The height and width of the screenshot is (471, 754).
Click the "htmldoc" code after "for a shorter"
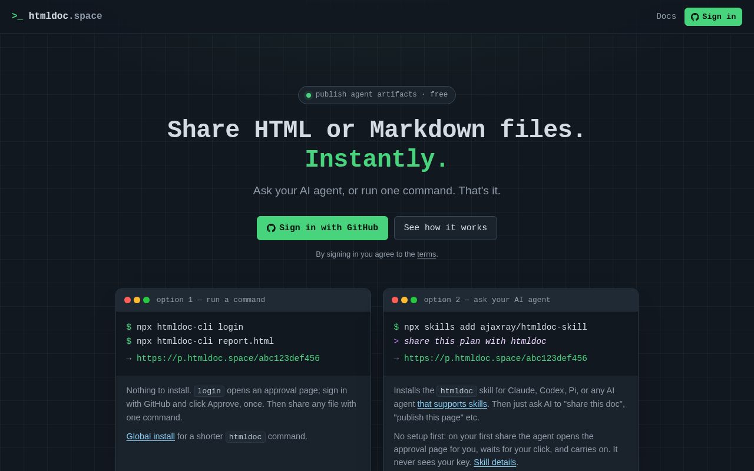[246, 437]
